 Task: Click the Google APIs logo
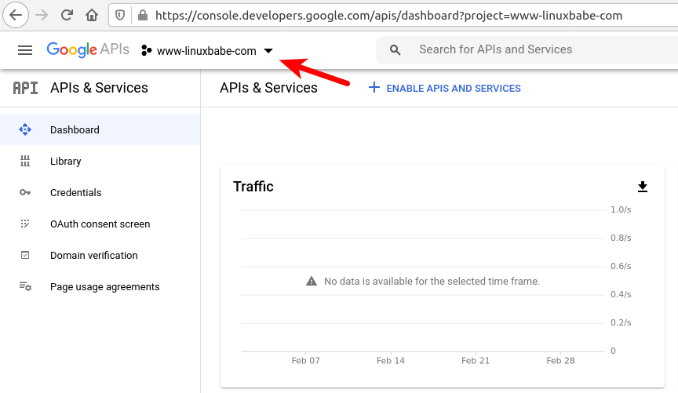click(x=87, y=50)
